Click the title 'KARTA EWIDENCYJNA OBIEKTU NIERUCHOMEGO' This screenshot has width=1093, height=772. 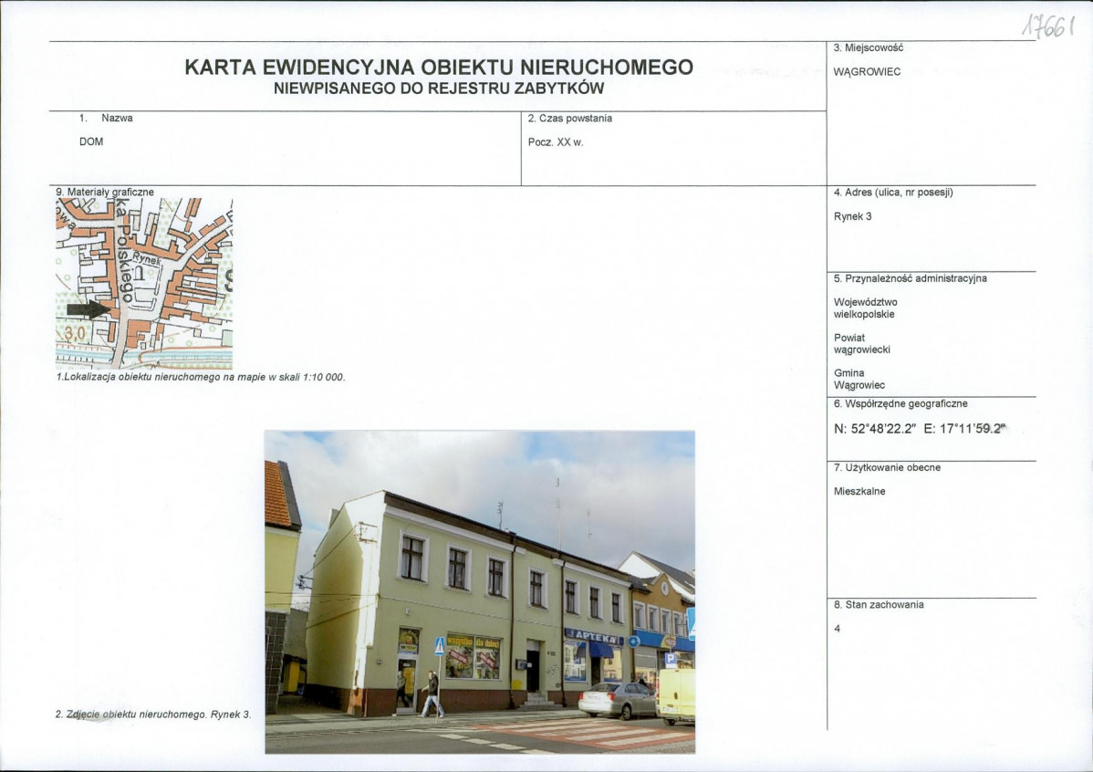[x=439, y=67]
